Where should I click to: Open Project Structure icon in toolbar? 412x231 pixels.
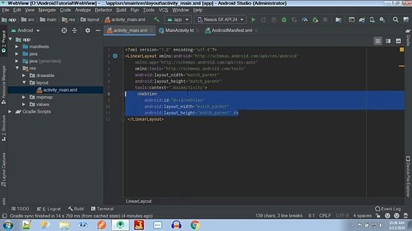click(x=339, y=20)
